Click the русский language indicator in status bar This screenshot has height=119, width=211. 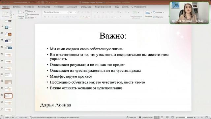(23, 118)
